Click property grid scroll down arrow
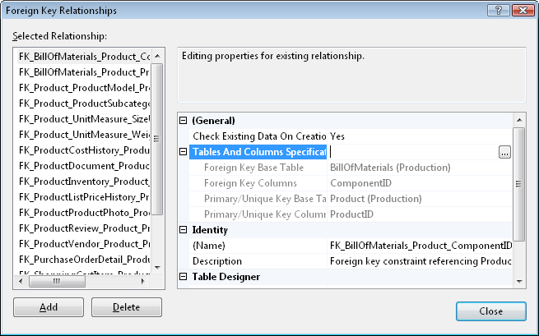Image resolution: width=539 pixels, height=336 pixels. click(x=519, y=282)
